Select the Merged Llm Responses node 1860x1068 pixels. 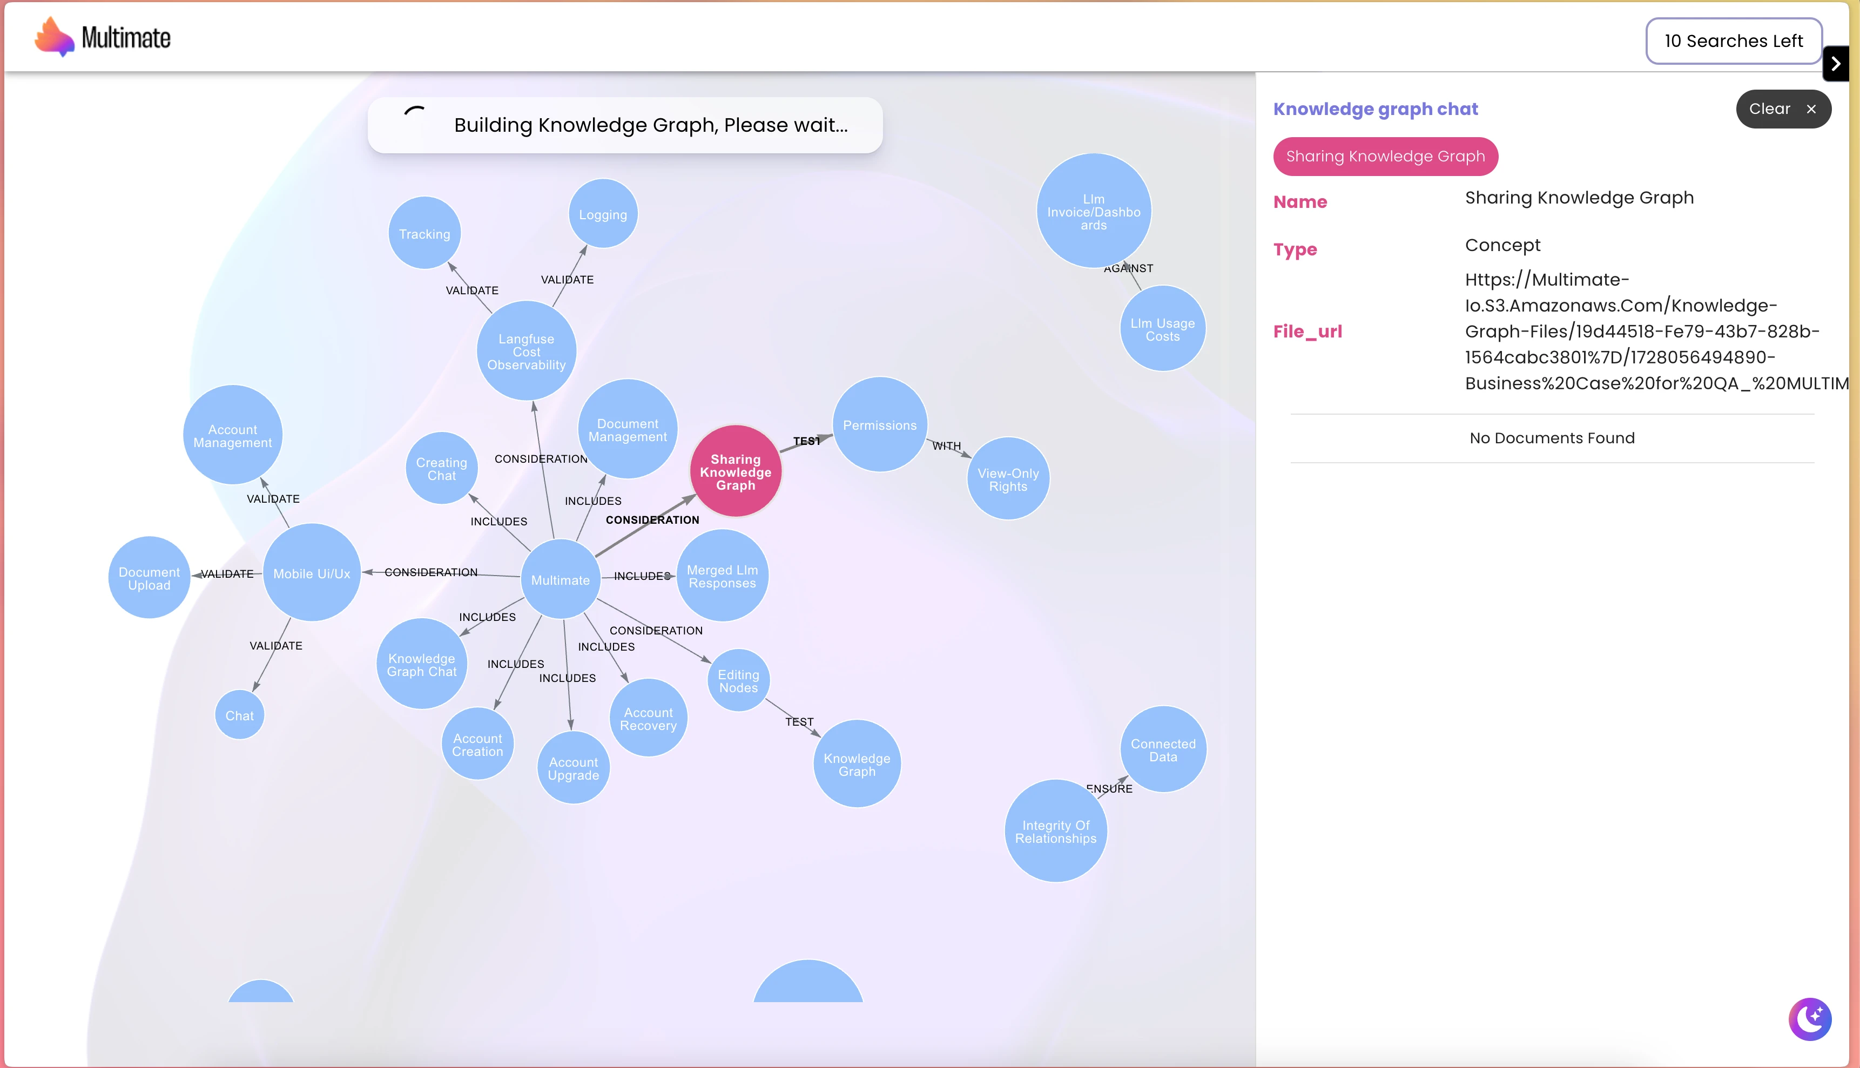722,576
